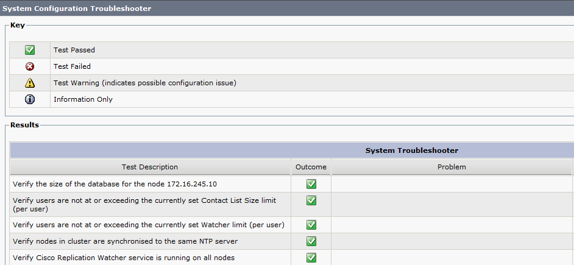
Task: Click the outcome checkmark for Replication Watcher service
Action: click(x=311, y=258)
